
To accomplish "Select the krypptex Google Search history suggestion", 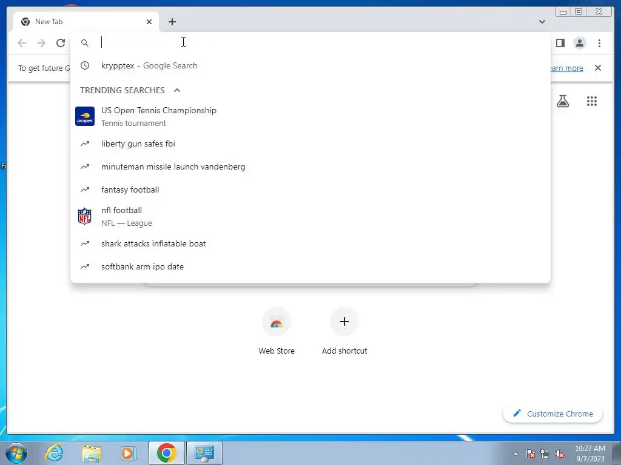I will (310, 65).
